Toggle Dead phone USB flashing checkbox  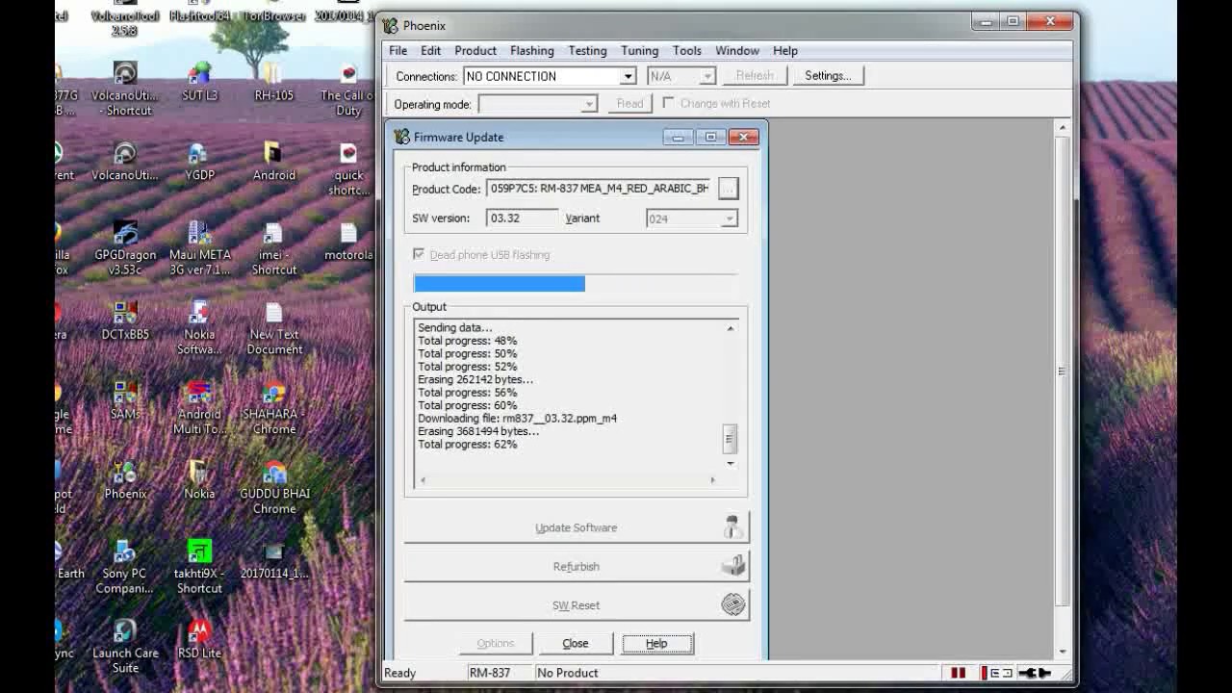(x=419, y=254)
